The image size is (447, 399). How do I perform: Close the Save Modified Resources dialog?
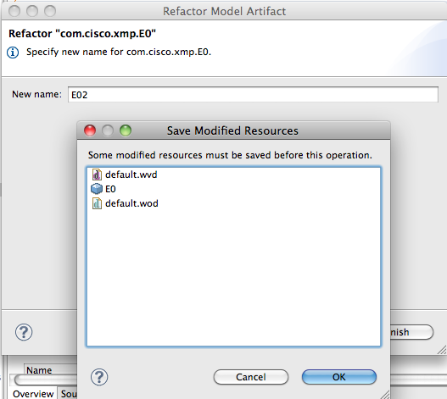pyautogui.click(x=90, y=130)
